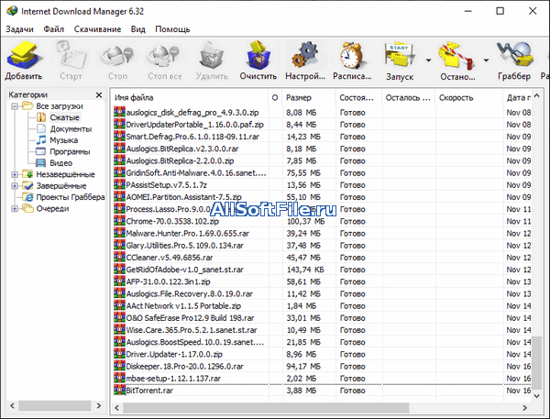Click the Очереди folder icon
The width and height of the screenshot is (550, 419).
[x=27, y=208]
